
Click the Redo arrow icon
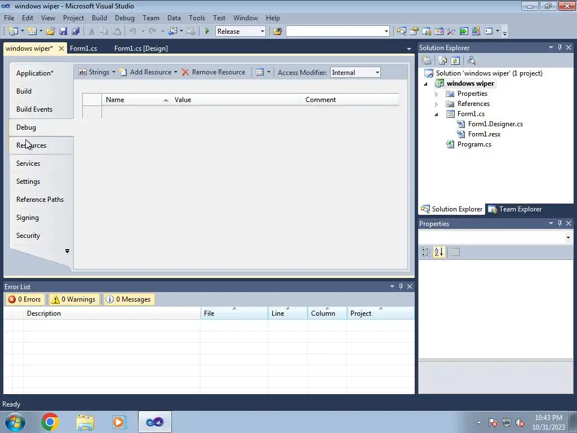tap(152, 32)
